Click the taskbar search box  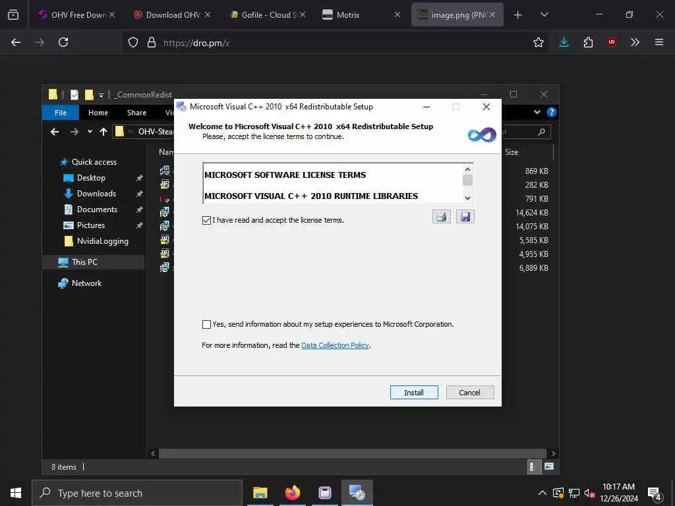coord(137,493)
